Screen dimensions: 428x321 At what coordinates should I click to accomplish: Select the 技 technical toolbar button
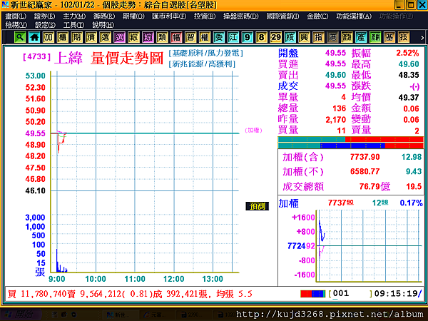coord(403,37)
